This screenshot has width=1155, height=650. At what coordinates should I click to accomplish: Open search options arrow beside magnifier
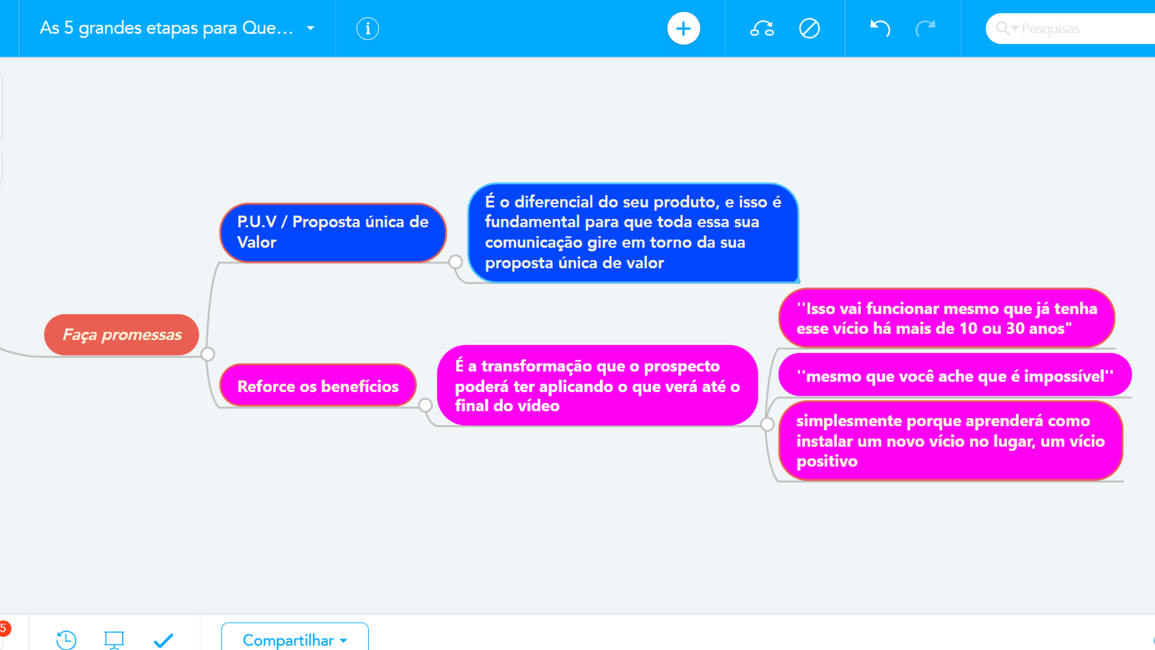tap(1015, 28)
